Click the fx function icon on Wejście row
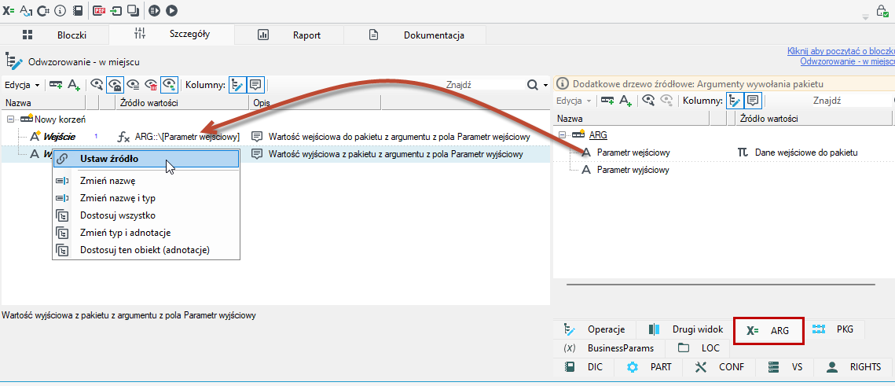Image resolution: width=895 pixels, height=386 pixels. [x=123, y=137]
